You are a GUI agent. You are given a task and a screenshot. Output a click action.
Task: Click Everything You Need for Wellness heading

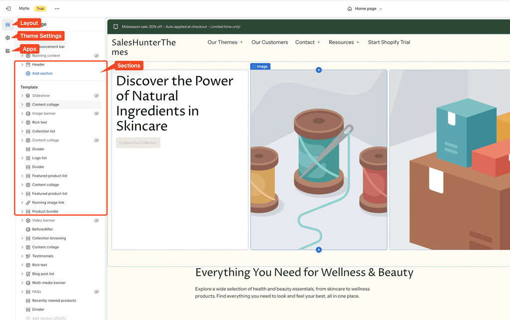click(x=304, y=272)
